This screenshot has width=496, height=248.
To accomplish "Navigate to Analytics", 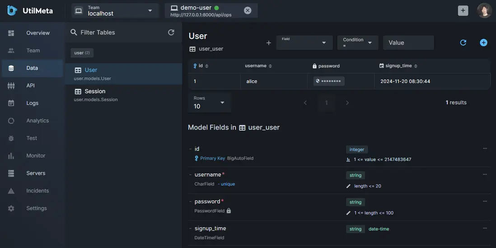I will pyautogui.click(x=32, y=121).
